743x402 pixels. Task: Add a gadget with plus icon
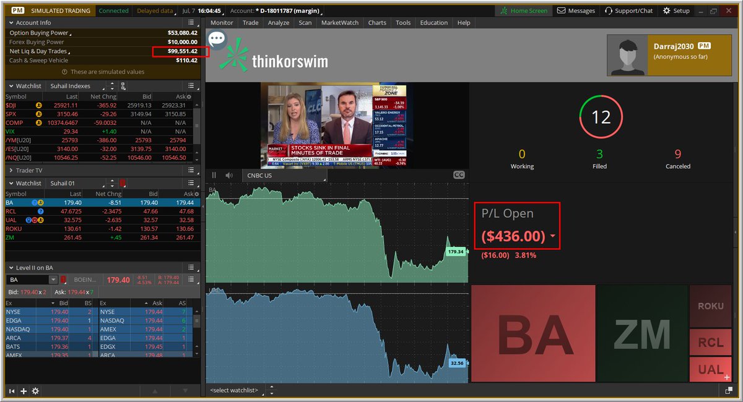[24, 391]
